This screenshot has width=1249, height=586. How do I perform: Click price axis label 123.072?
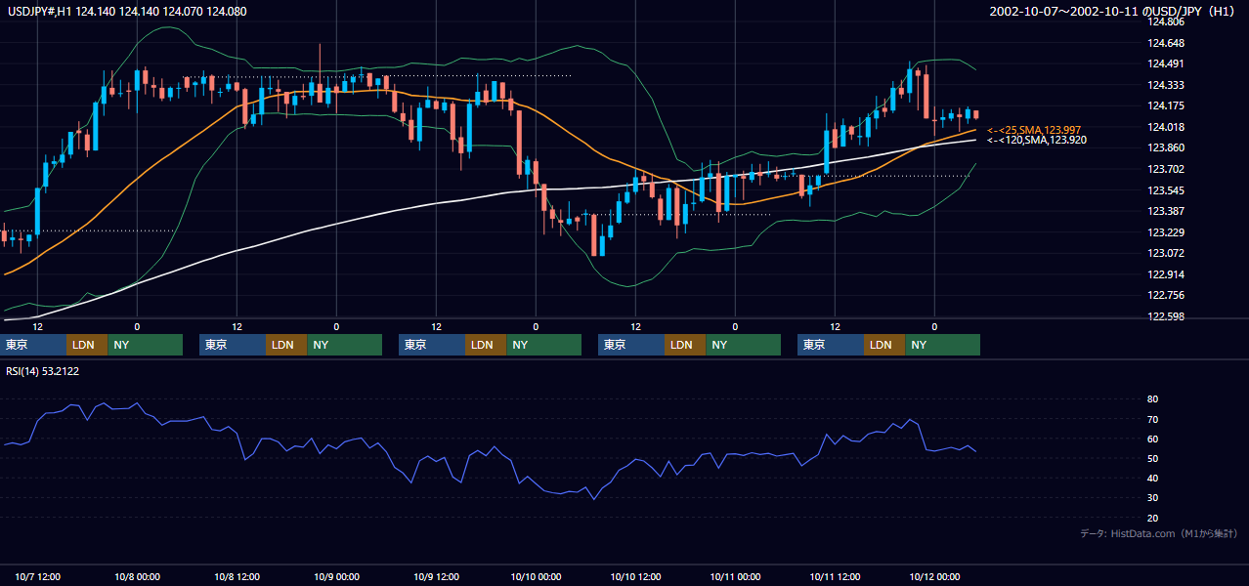point(1165,253)
